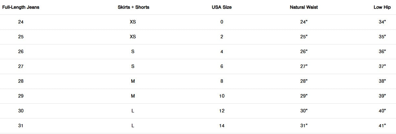
Task: Select jeans size 27 in Full-Length Jeans column
Action: (21, 66)
